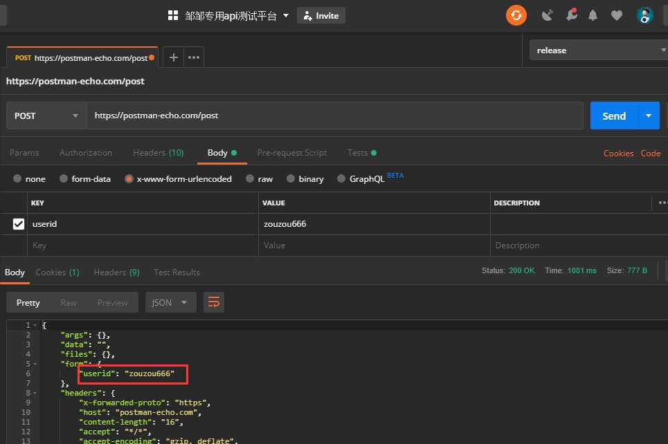Select the GraphQL body radio button

pos(341,179)
